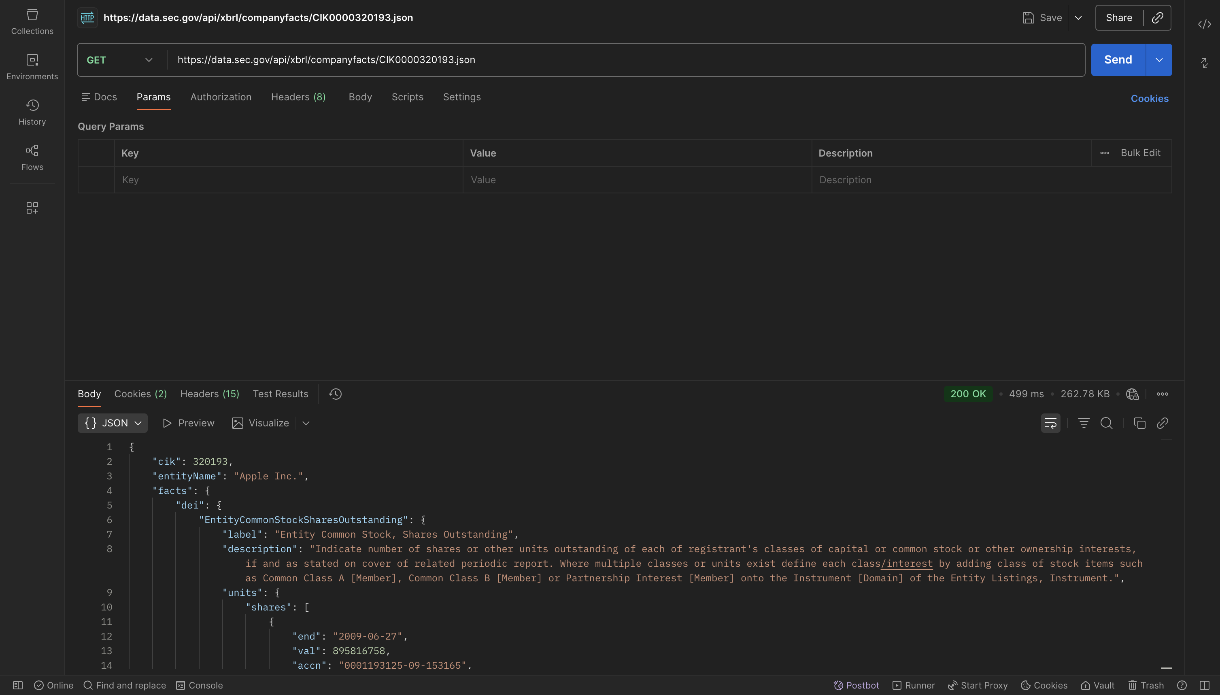
Task: Open the request Body tab
Action: [x=360, y=97]
